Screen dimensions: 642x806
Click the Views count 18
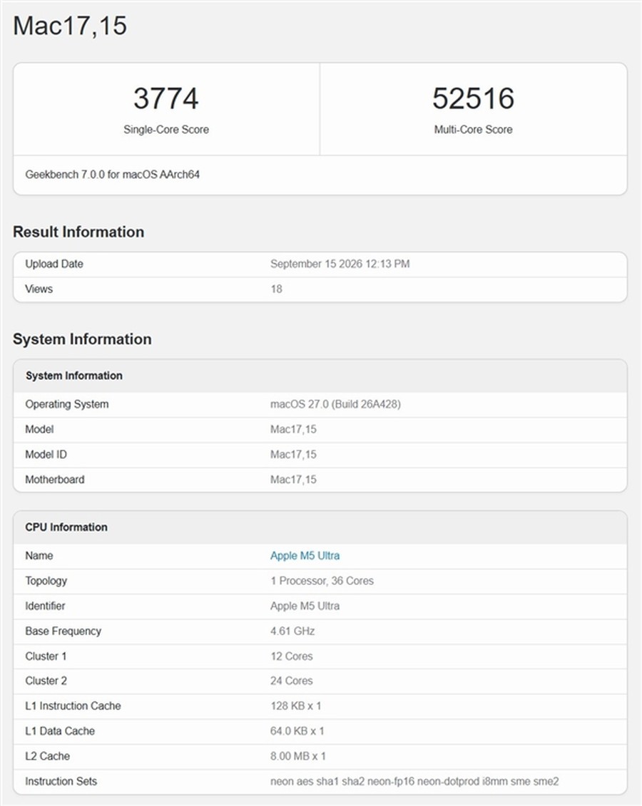(x=276, y=289)
